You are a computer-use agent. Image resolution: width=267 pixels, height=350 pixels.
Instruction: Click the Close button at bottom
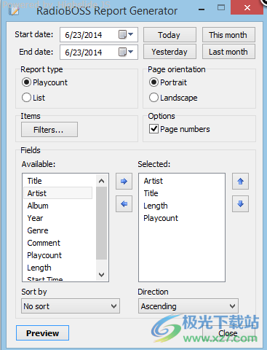click(228, 333)
